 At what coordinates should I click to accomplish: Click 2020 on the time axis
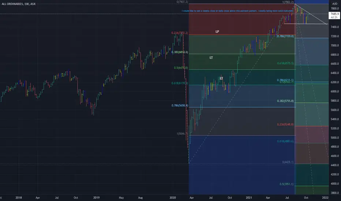173,197
